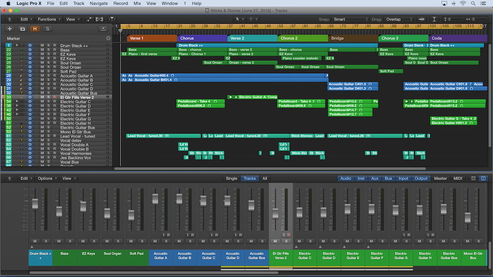Open the secondary marquee tool menu
Image resolution: width=493 pixels, height=277 pixels.
coord(253,19)
